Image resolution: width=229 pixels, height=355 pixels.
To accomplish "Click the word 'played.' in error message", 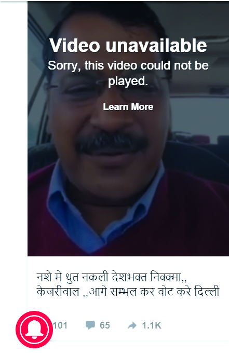I will pos(128,81).
